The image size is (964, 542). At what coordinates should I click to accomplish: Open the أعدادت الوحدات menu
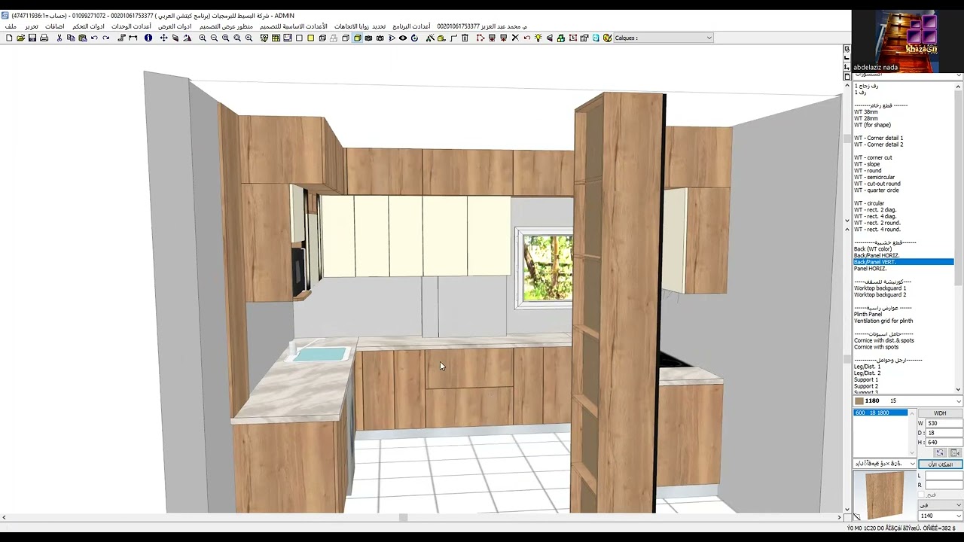point(131,26)
